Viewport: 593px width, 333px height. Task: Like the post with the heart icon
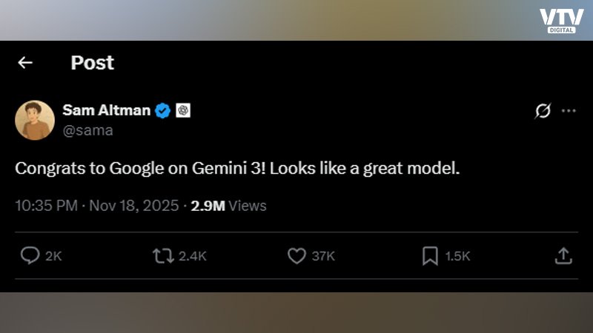point(296,255)
